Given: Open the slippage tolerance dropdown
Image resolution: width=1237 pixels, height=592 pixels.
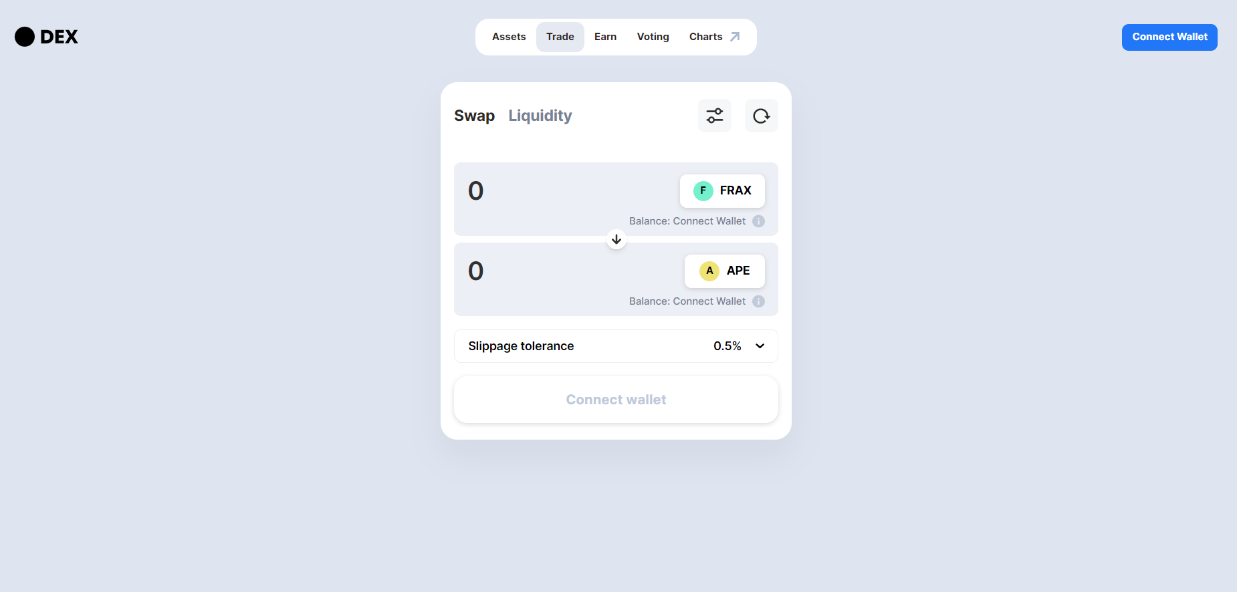Looking at the screenshot, I should (739, 345).
